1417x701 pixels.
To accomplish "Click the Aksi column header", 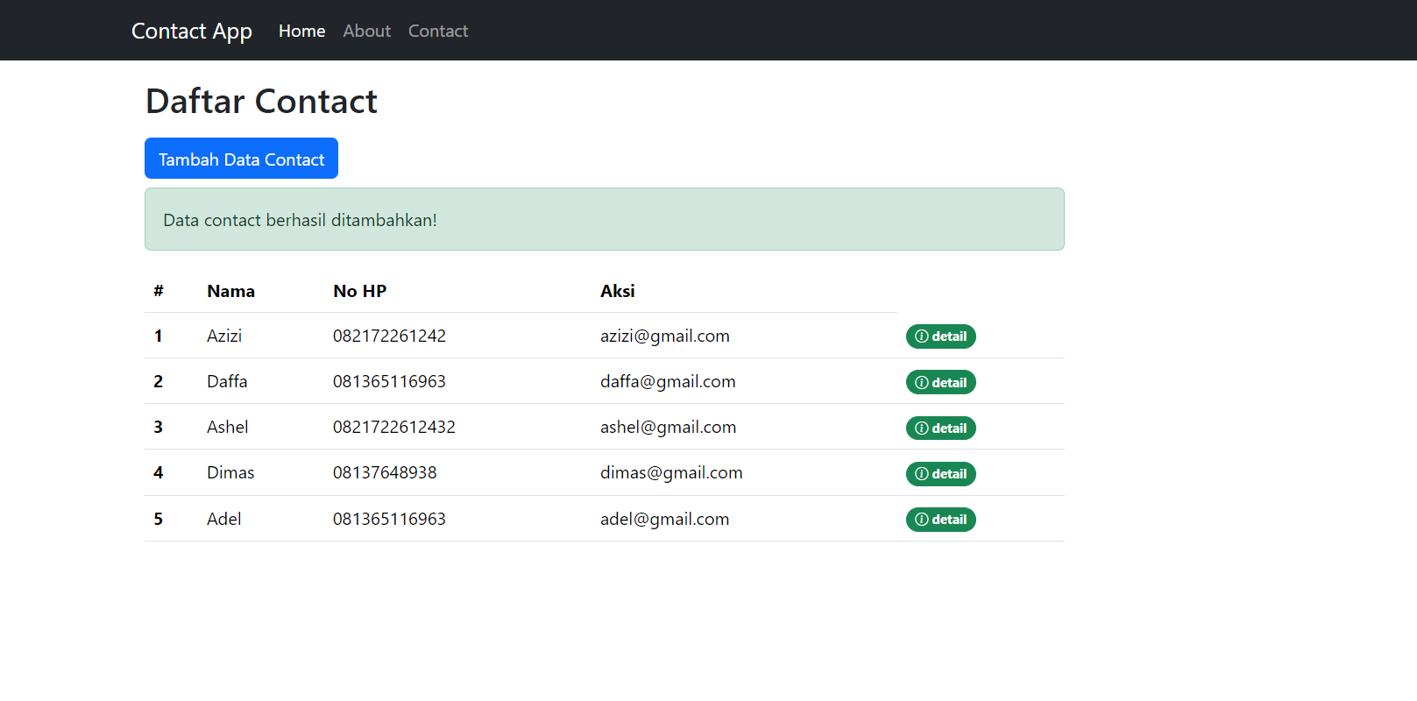I will coord(618,291).
